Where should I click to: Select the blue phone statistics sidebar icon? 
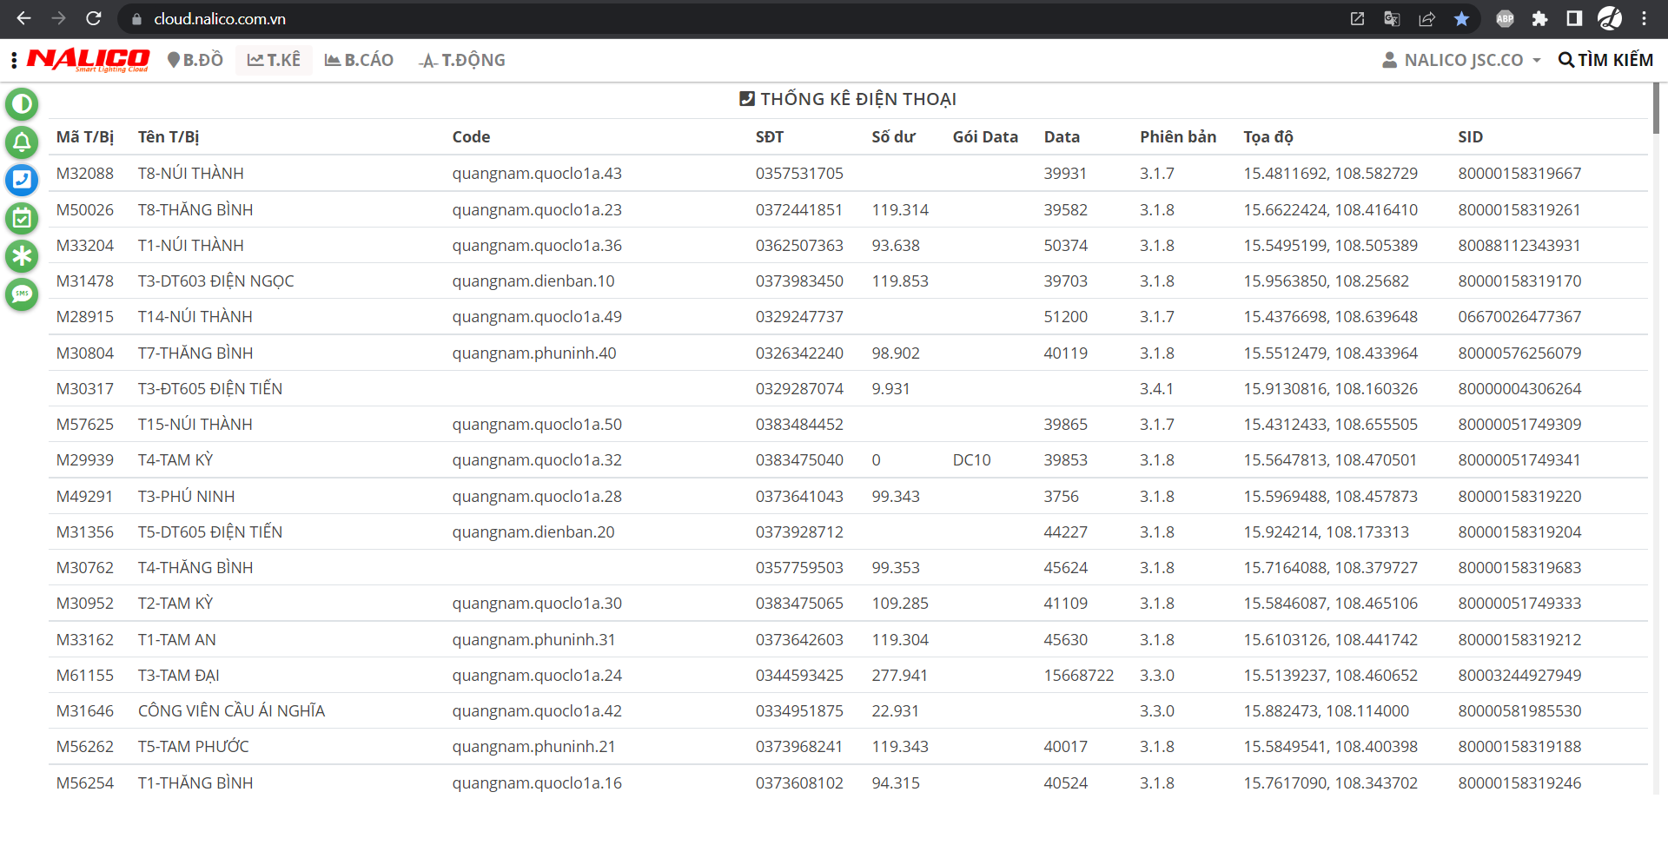(x=22, y=180)
